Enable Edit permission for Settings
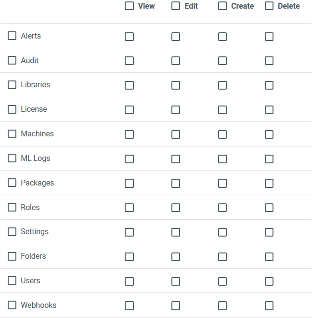The height and width of the screenshot is (318, 312). (176, 232)
